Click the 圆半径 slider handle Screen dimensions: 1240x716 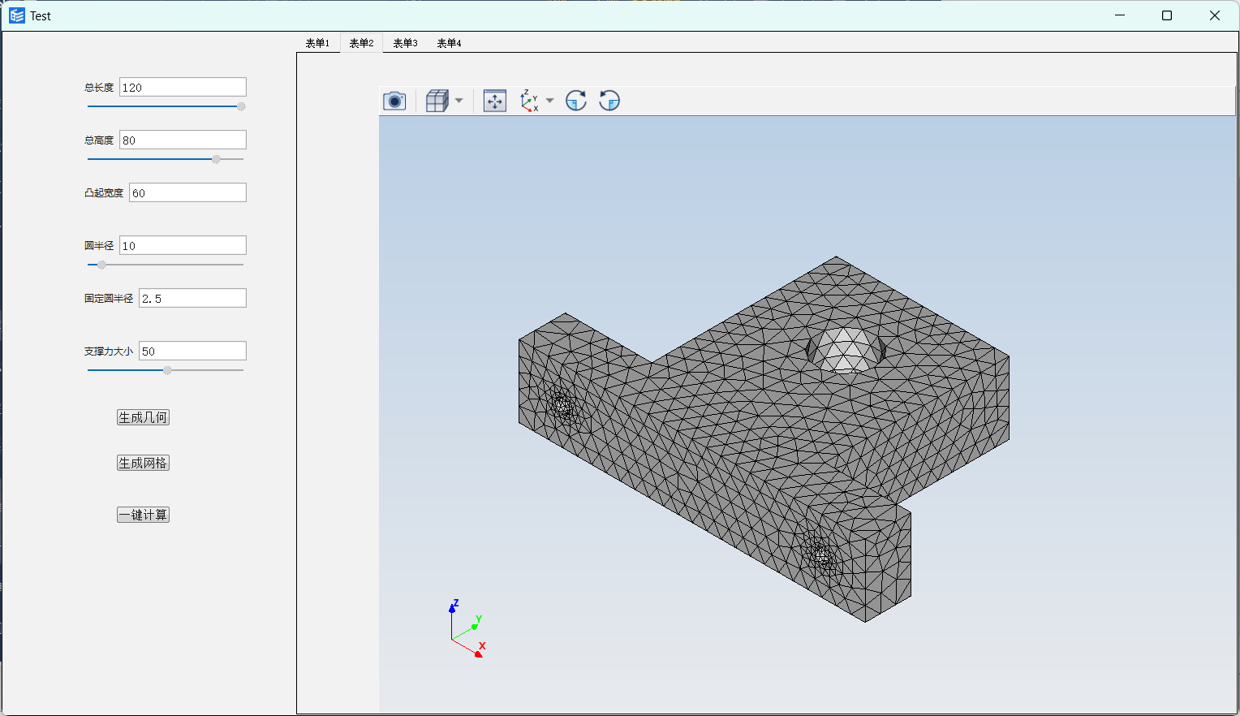tap(101, 265)
